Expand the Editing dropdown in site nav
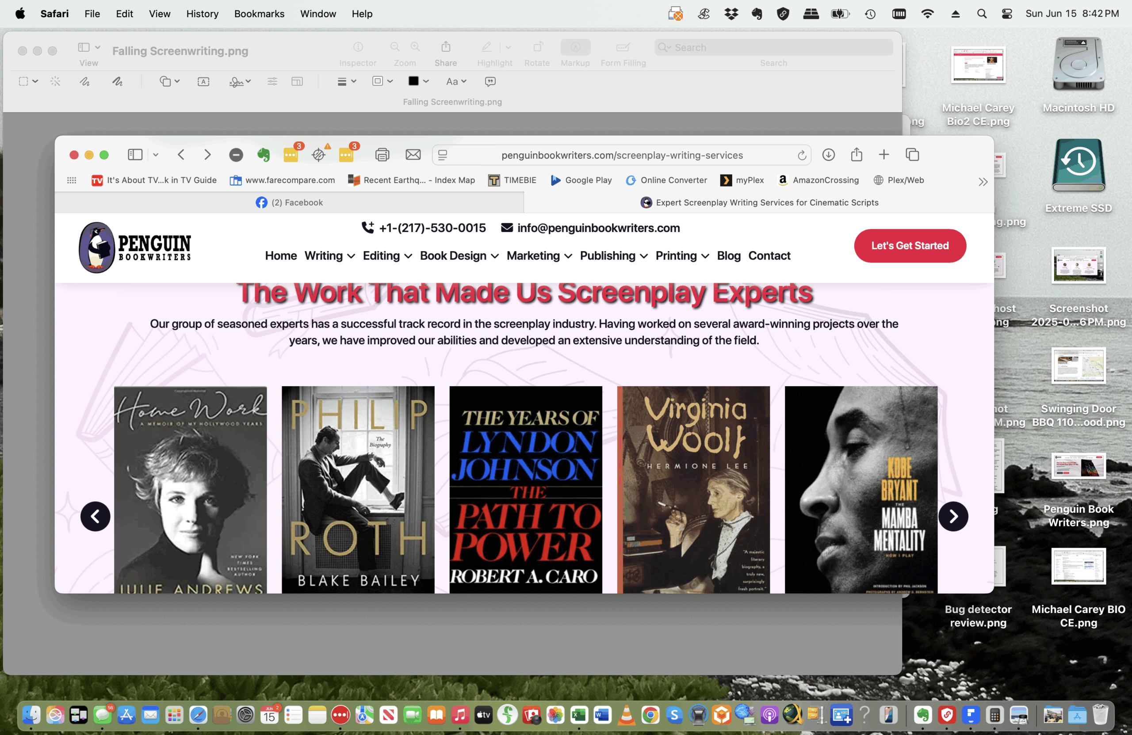 [387, 256]
